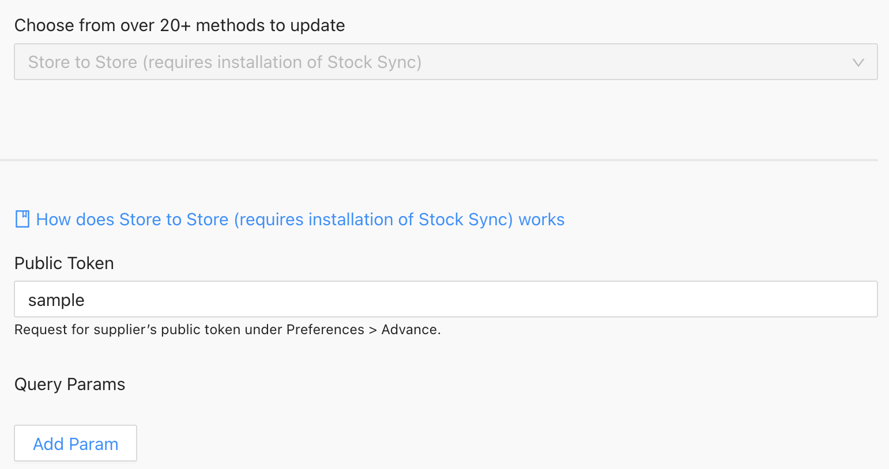Viewport: 889px width, 469px height.
Task: Click 'Choose from over 20+ methods' label
Action: (179, 25)
